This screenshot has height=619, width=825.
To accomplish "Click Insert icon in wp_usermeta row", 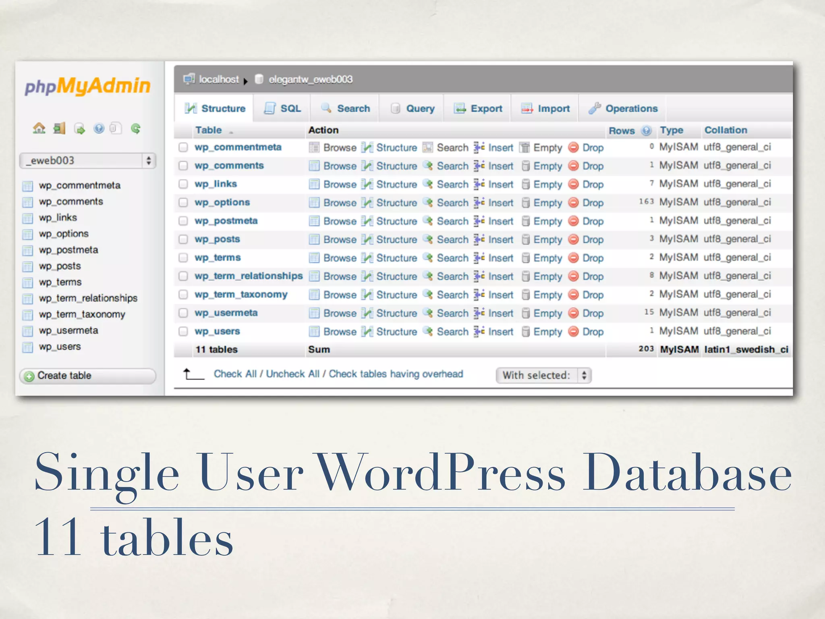I will [479, 313].
